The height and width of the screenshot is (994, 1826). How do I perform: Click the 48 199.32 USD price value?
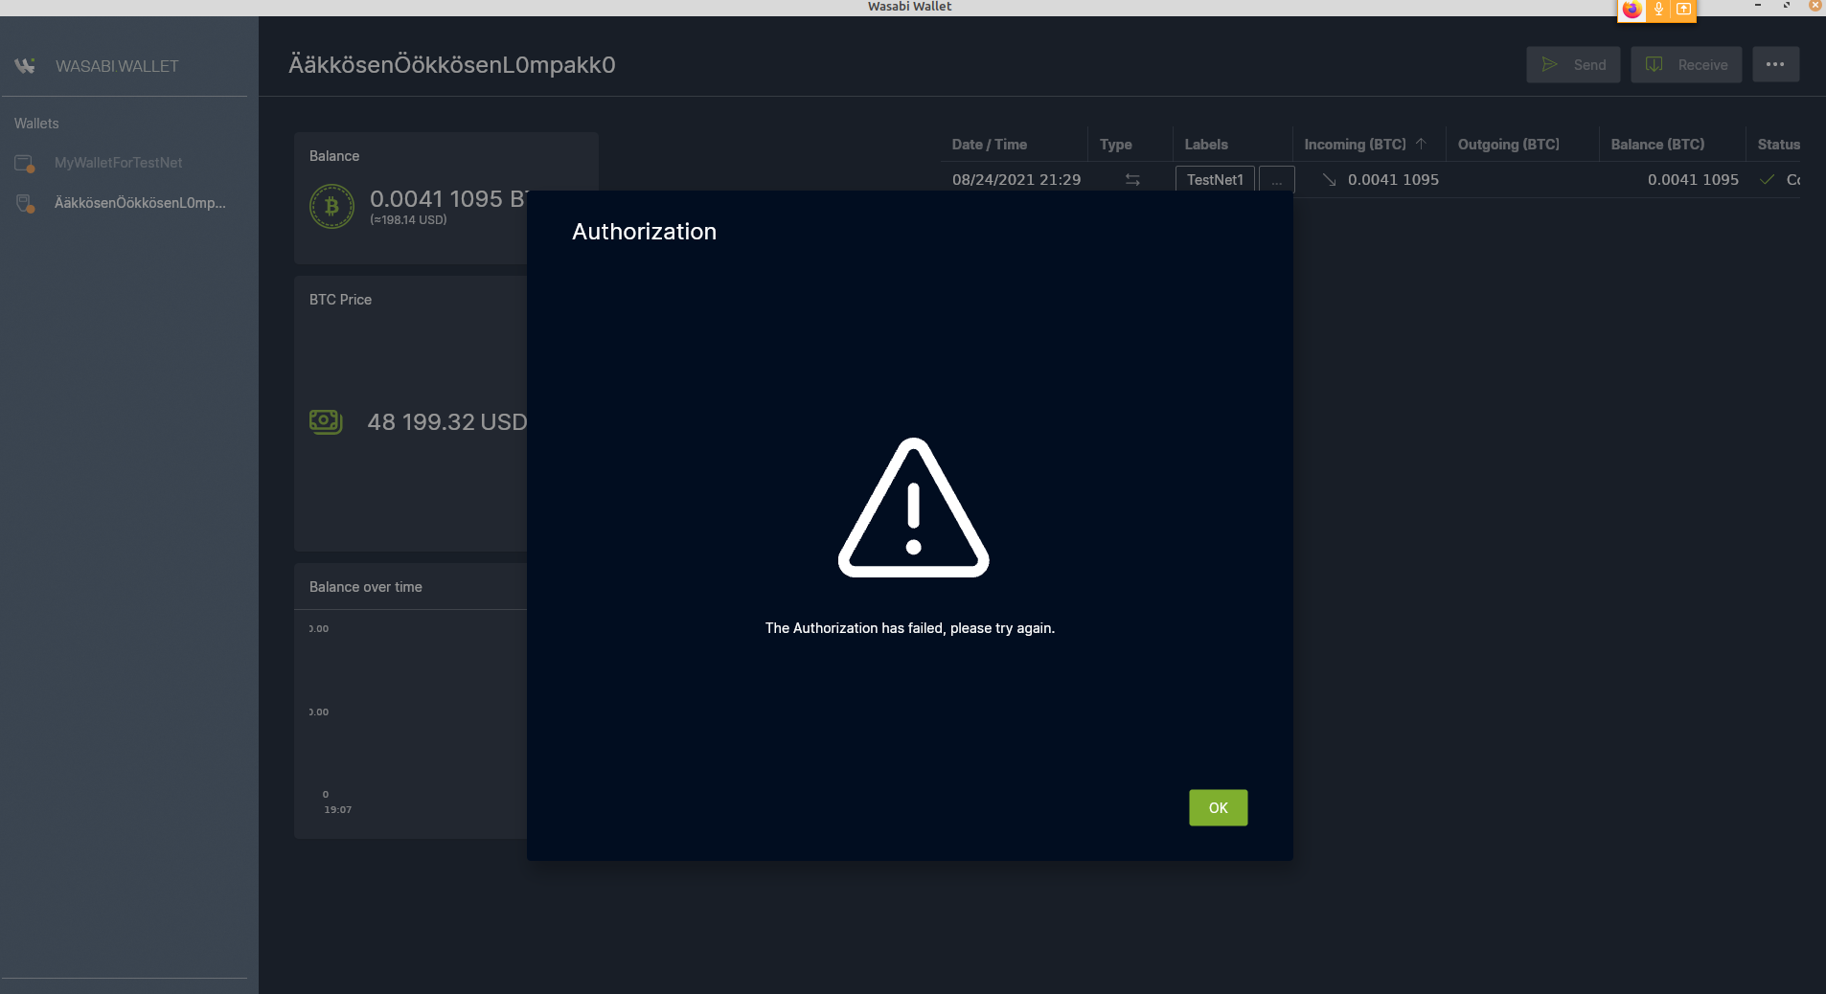click(446, 421)
